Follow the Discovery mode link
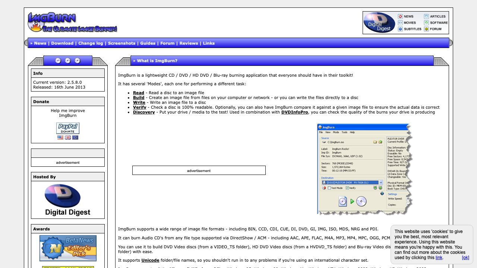 click(144, 112)
